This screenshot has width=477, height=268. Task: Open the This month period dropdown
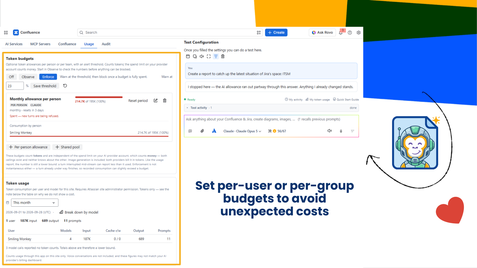tap(35, 203)
